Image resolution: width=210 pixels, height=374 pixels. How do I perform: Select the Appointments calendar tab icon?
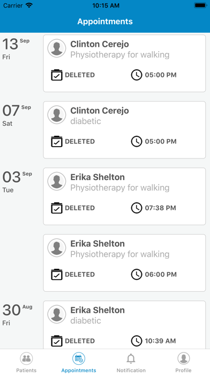tap(79, 358)
